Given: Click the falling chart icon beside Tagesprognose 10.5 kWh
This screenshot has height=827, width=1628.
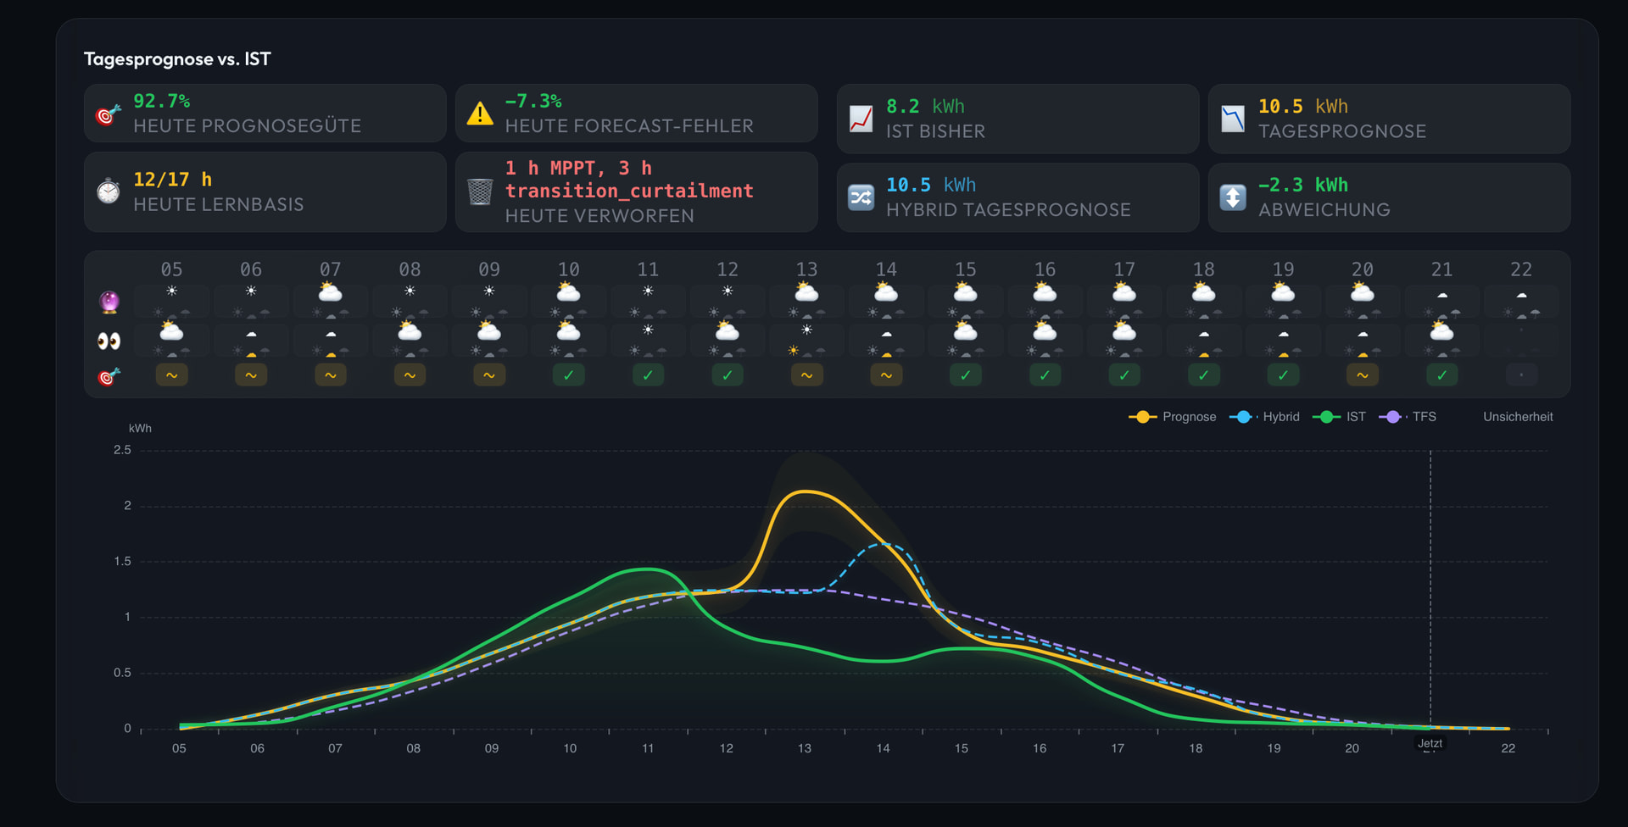Looking at the screenshot, I should (1233, 119).
